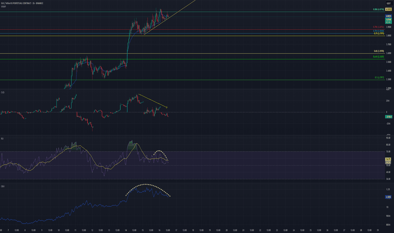Click the blue VWAP value tag on price axis
The height and width of the screenshot is (233, 394).
click(389, 16)
